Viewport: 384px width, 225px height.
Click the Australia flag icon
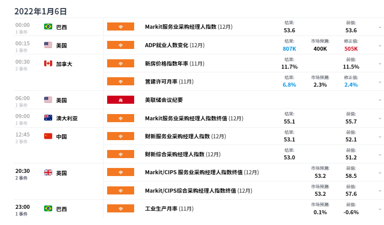tap(48, 118)
